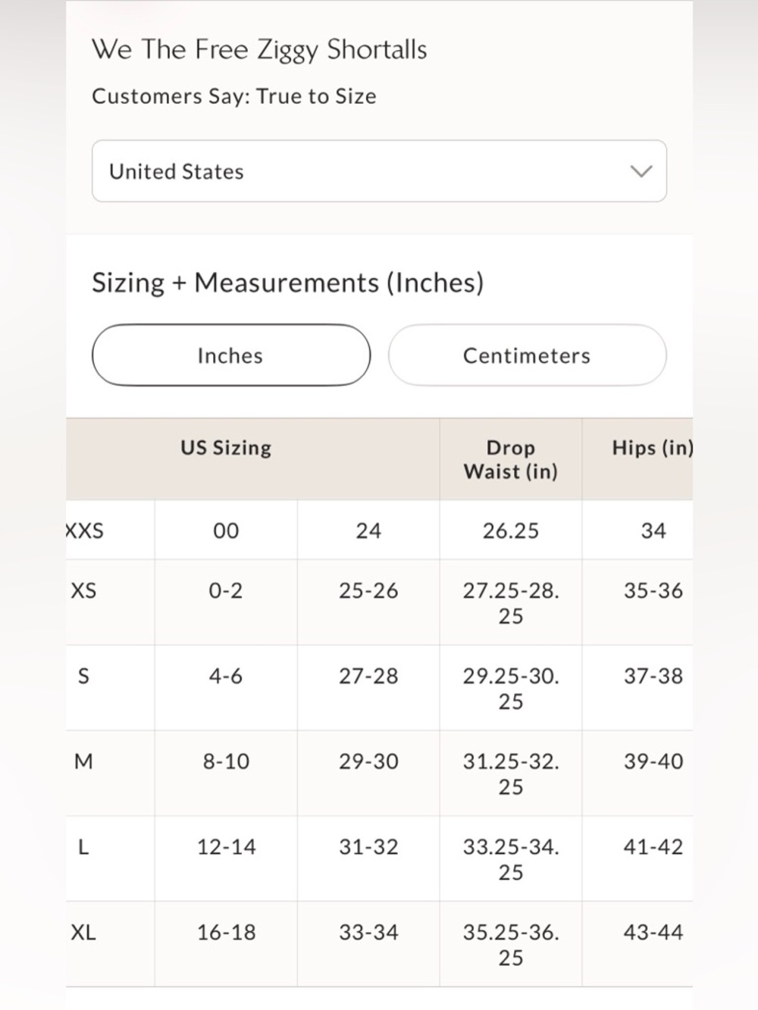Click the 12-14 US sizing cell
Screen dimensions: 758x1010
pos(226,847)
